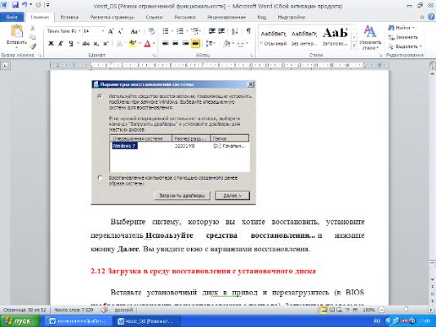
Task: Click the Найти button
Action: point(401,28)
